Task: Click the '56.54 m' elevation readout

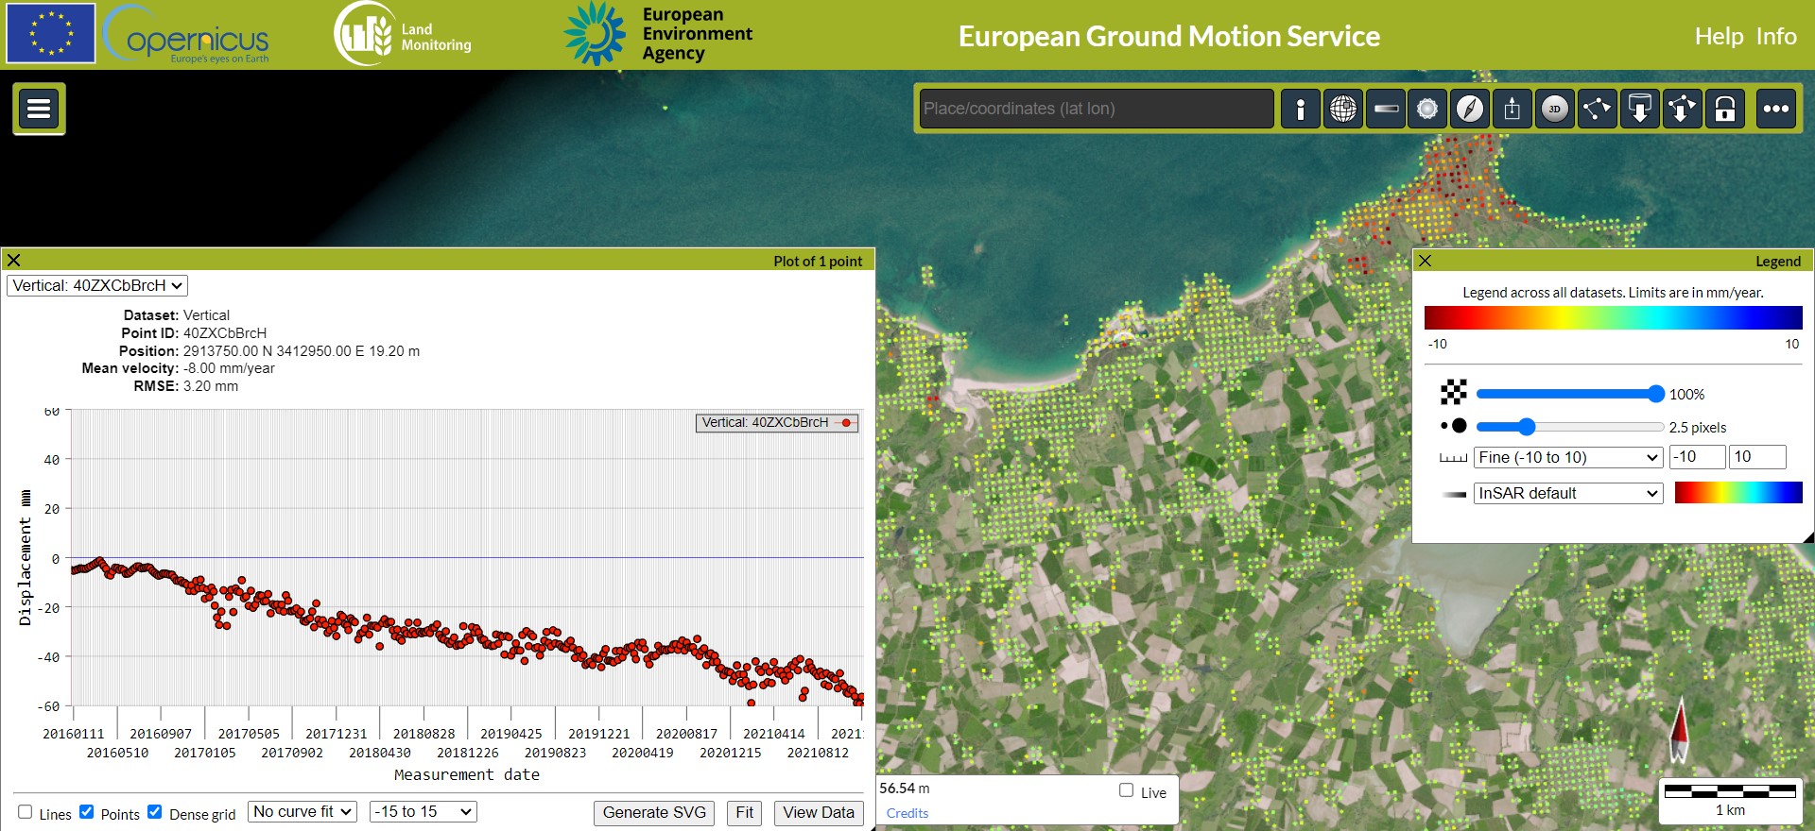Action: pos(905,789)
